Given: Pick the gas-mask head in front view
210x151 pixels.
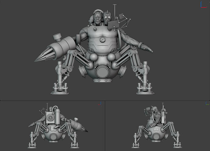Looking at the screenshot, I should pyautogui.click(x=107, y=18).
